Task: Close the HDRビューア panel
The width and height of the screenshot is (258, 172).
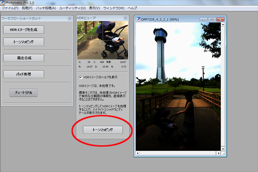Action: point(125,18)
